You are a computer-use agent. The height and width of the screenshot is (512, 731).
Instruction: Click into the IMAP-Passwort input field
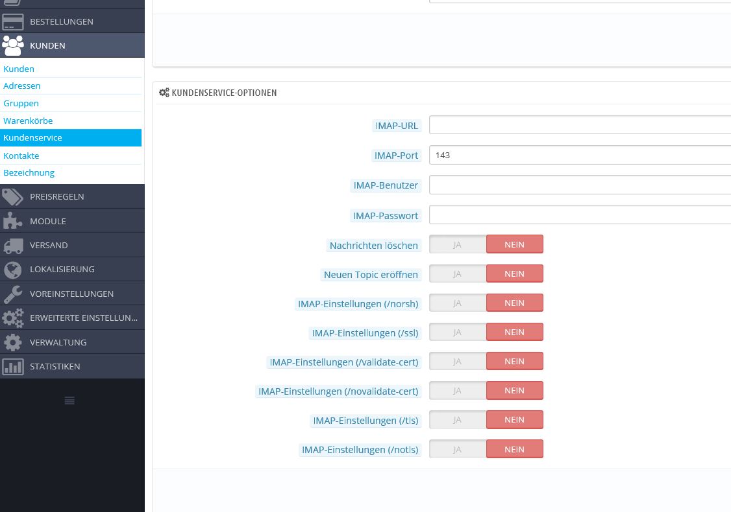[580, 215]
